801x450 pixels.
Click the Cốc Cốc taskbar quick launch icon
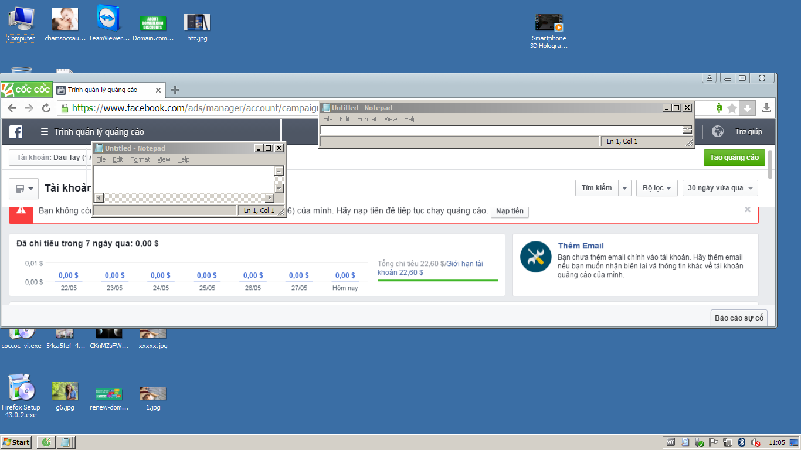click(x=46, y=442)
